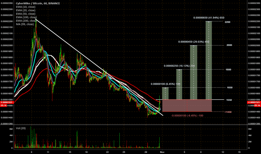Click the 22 label on the date axis
Viewport: 261px width, 154px height.
(x=107, y=152)
